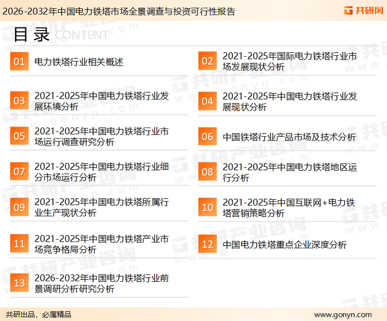Viewport: 387px width, 321px height.
Task: Open the www.gonyn.com website link
Action: click(343, 314)
